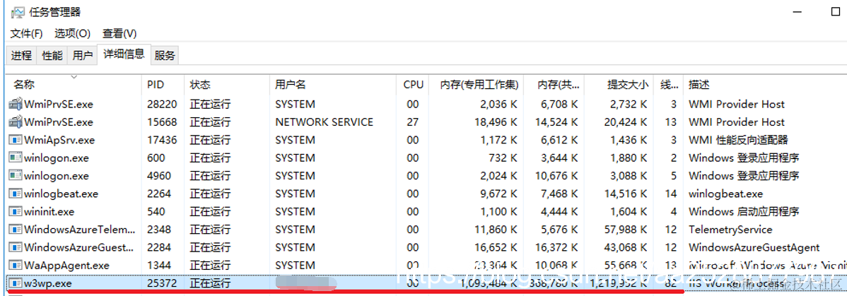Image resolution: width=847 pixels, height=296 pixels.
Task: Click the wininit.exe process icon
Action: pos(16,211)
